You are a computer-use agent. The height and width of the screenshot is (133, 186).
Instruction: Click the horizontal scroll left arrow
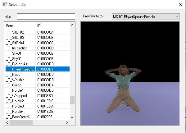click(7, 122)
